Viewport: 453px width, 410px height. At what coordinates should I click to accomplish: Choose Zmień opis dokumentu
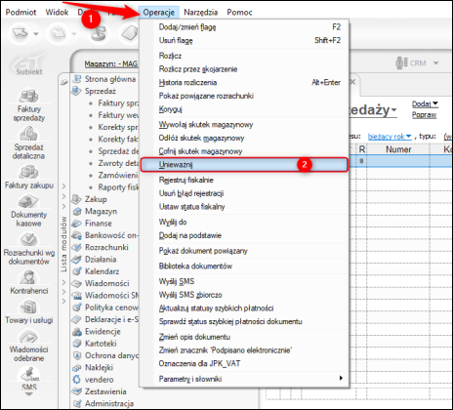click(x=244, y=337)
